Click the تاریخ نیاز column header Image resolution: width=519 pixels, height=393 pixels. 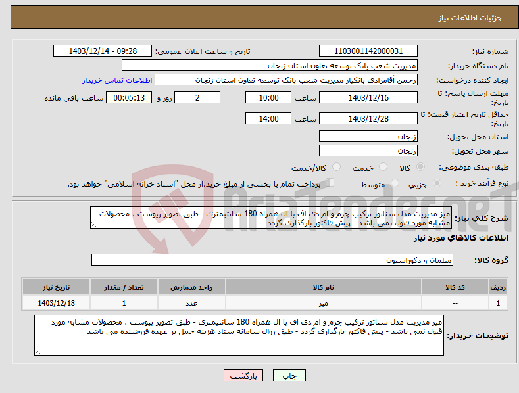pos(57,287)
